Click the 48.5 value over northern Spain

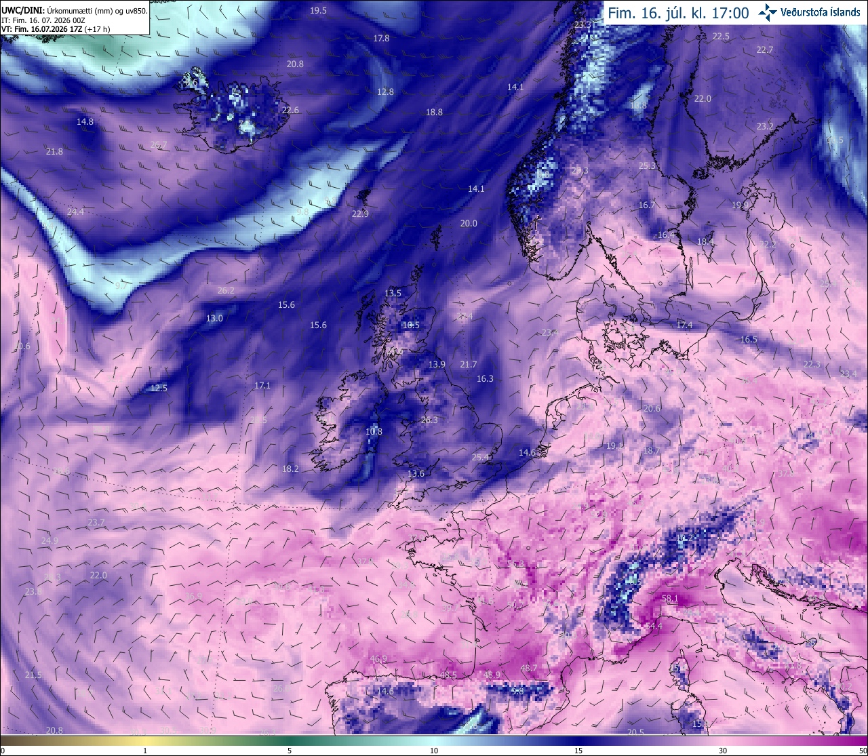pyautogui.click(x=448, y=675)
